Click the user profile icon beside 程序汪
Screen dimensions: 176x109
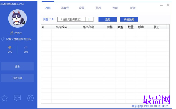[x=12, y=32]
